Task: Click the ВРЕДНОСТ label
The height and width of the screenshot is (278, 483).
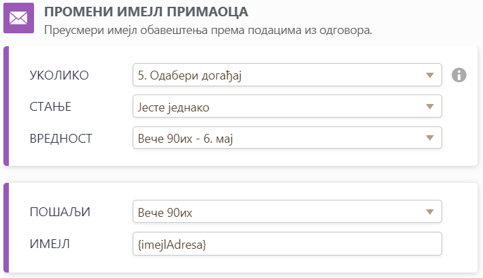Action: click(61, 138)
